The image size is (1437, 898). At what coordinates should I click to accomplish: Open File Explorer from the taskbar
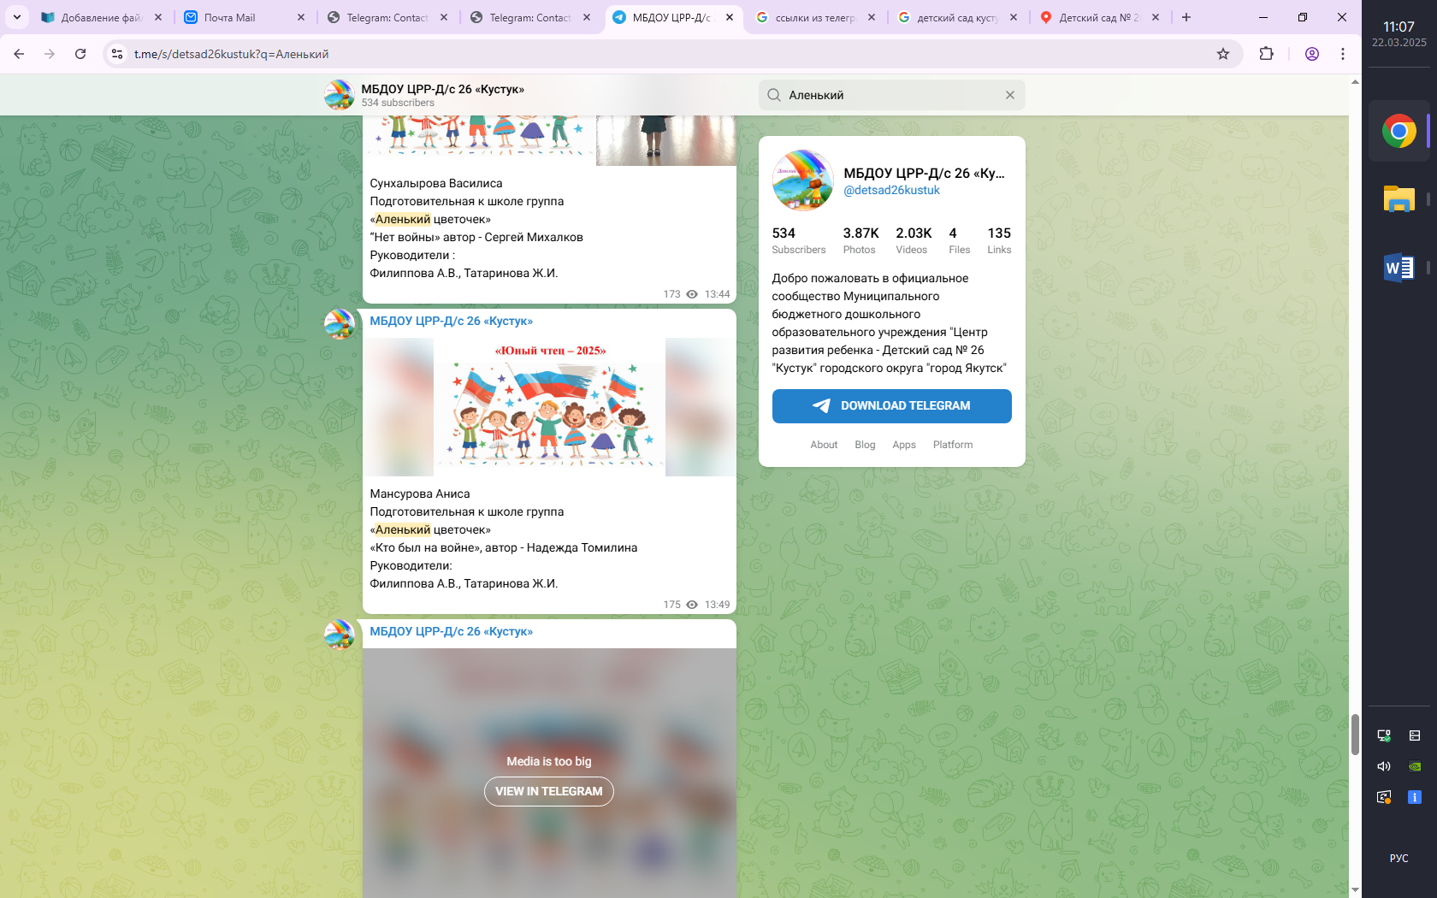point(1399,199)
